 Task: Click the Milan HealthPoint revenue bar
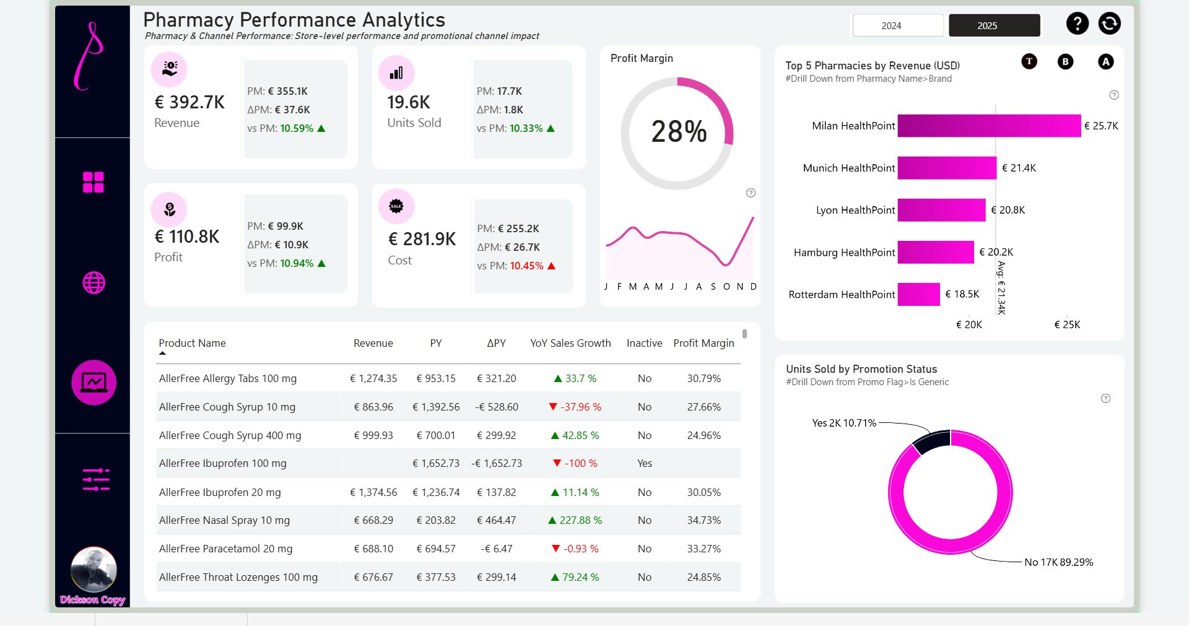click(988, 126)
